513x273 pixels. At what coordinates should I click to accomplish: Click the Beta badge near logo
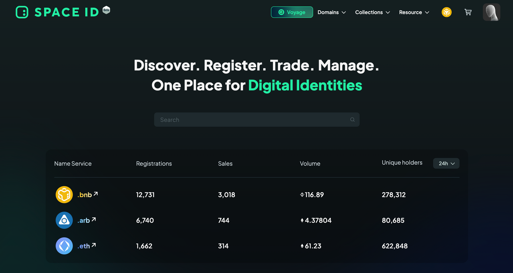tap(106, 10)
